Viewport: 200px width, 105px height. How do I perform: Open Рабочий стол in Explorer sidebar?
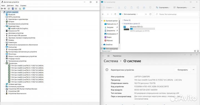(x=111, y=24)
